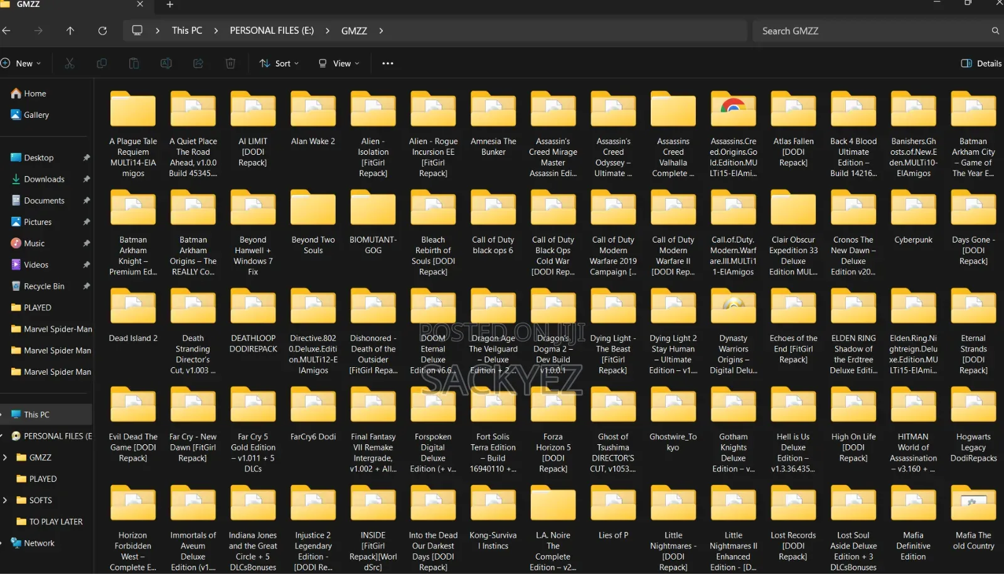Viewport: 1004px width, 574px height.
Task: Click the Share icon in toolbar
Action: coord(198,63)
